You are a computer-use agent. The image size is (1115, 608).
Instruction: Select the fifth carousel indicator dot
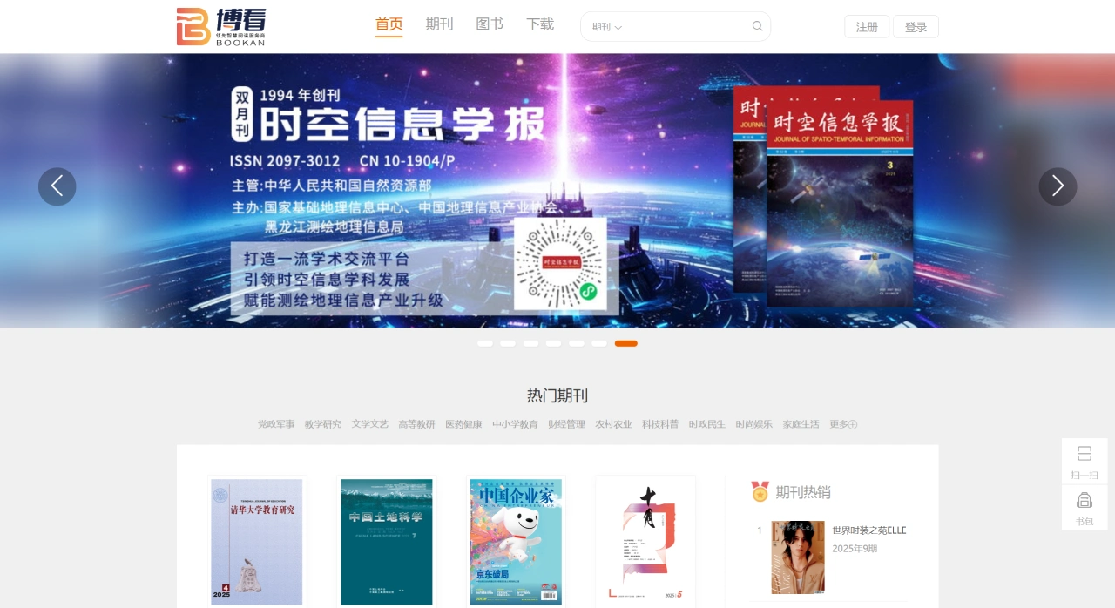click(577, 343)
